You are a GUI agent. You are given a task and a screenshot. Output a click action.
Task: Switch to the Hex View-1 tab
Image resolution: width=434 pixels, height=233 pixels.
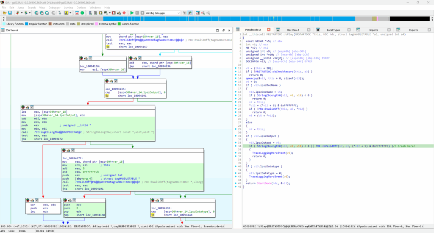click(293, 30)
